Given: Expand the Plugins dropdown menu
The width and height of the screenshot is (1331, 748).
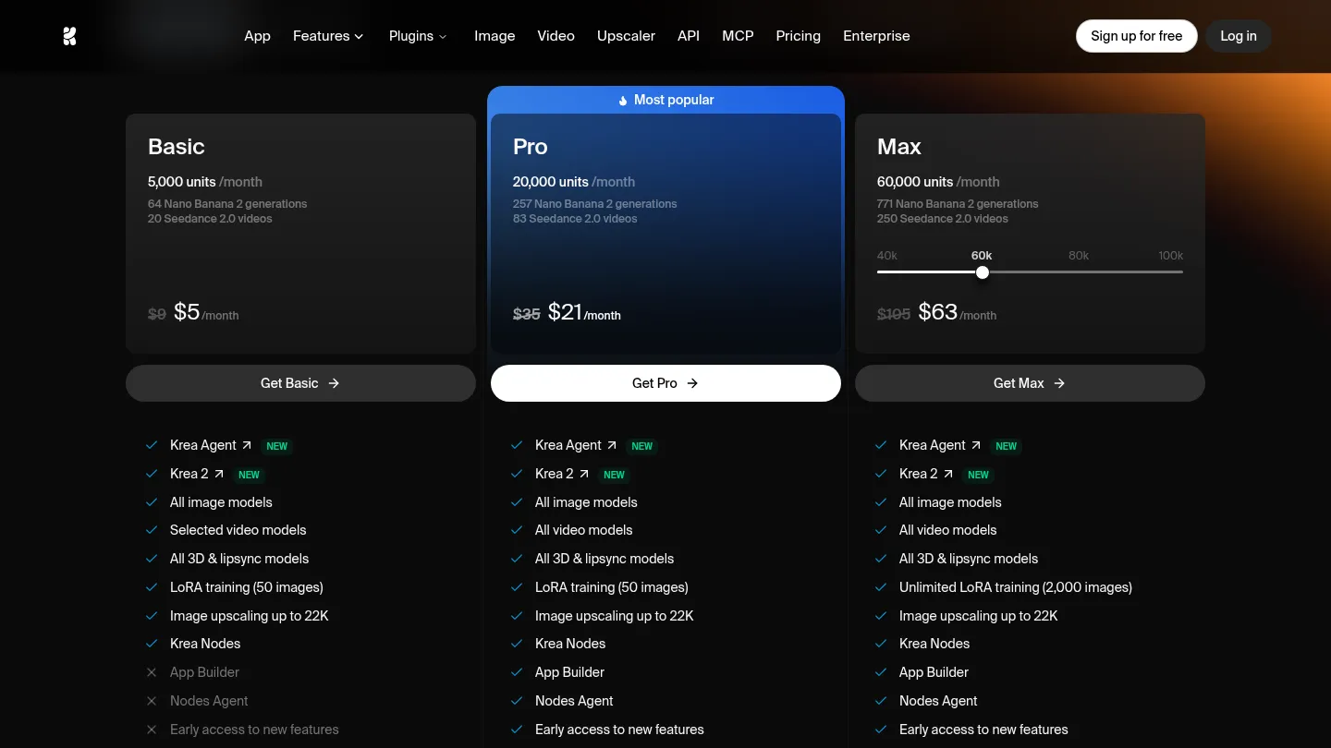Looking at the screenshot, I should [x=418, y=36].
